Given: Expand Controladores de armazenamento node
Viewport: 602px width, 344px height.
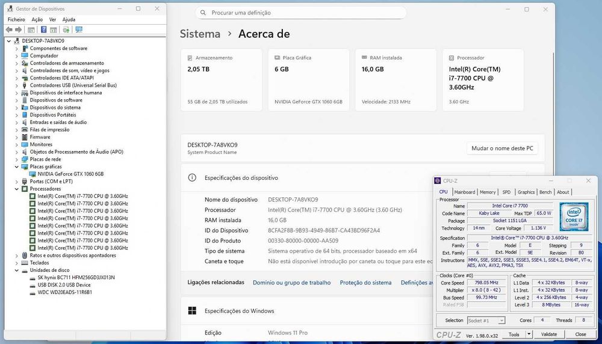Looking at the screenshot, I should click(x=16, y=63).
